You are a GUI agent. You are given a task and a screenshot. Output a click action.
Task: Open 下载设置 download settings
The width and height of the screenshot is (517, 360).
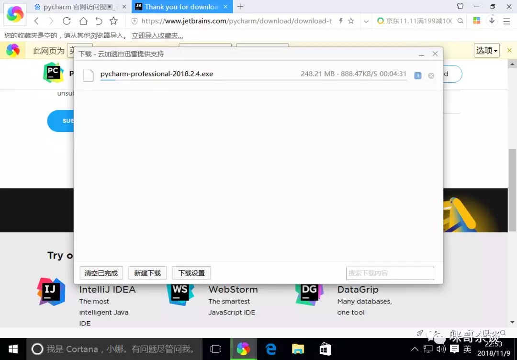(191, 273)
